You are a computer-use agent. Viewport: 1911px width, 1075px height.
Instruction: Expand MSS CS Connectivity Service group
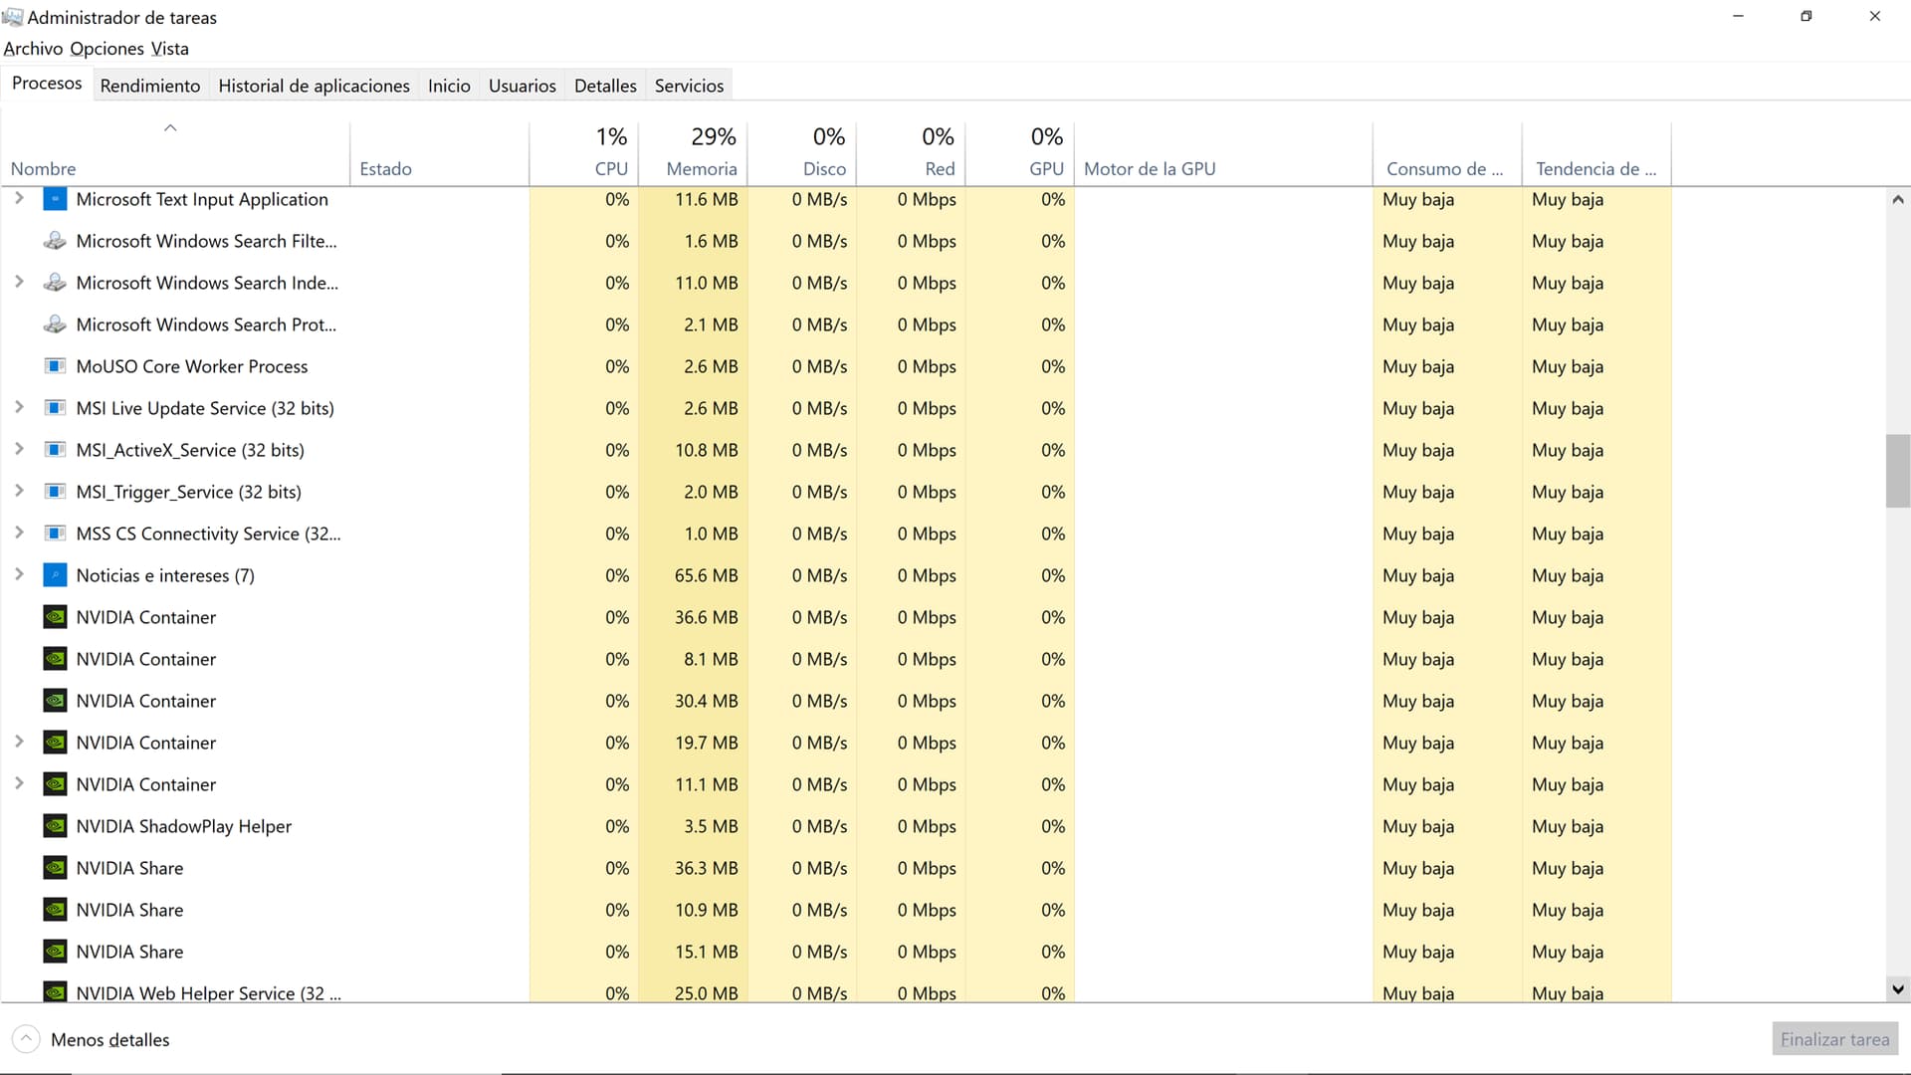pos(19,534)
